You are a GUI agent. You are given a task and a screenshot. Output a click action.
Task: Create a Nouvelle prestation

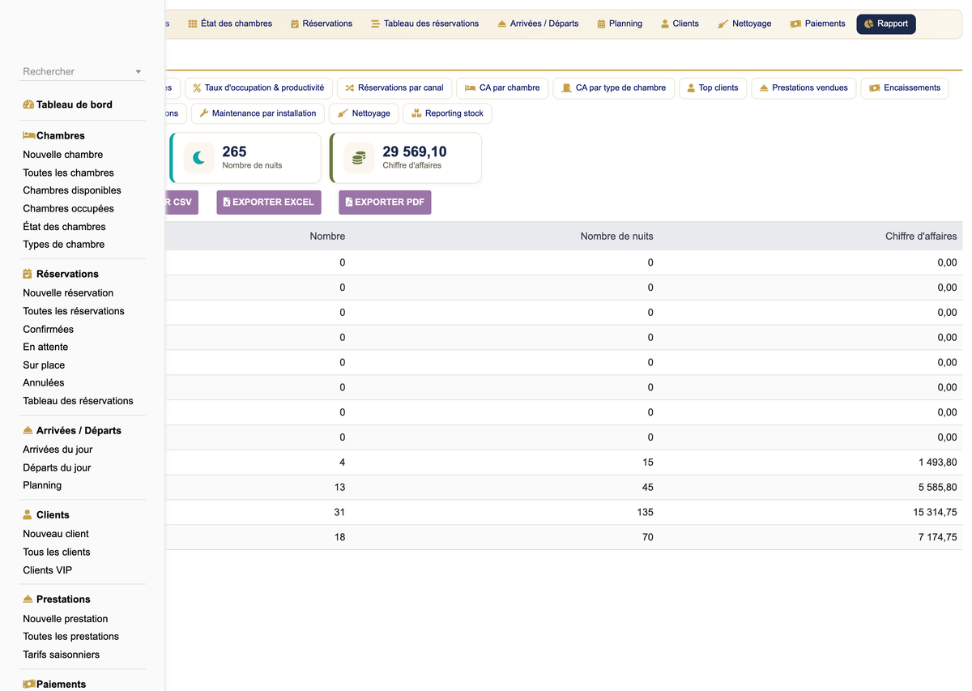point(66,618)
